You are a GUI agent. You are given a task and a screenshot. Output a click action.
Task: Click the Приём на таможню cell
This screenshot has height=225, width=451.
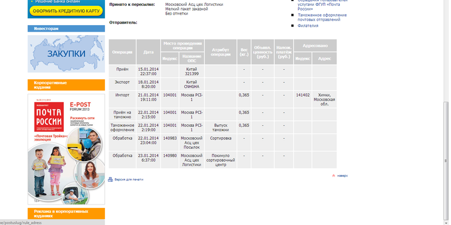coord(122,114)
